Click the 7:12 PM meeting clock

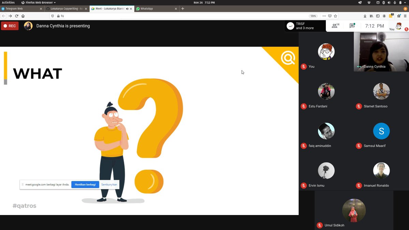click(x=375, y=26)
